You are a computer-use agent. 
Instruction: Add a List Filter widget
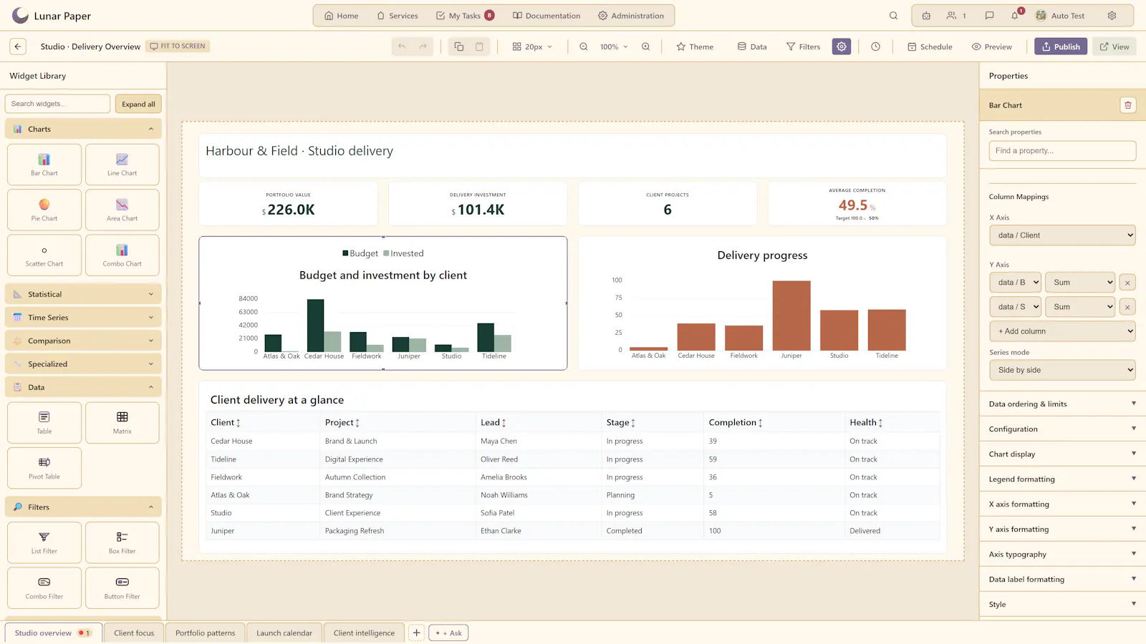click(44, 542)
